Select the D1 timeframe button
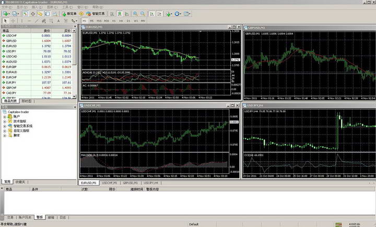 (128, 21)
